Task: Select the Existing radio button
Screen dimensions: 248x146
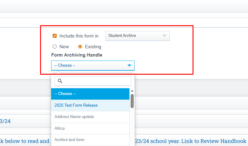Action: click(80, 47)
